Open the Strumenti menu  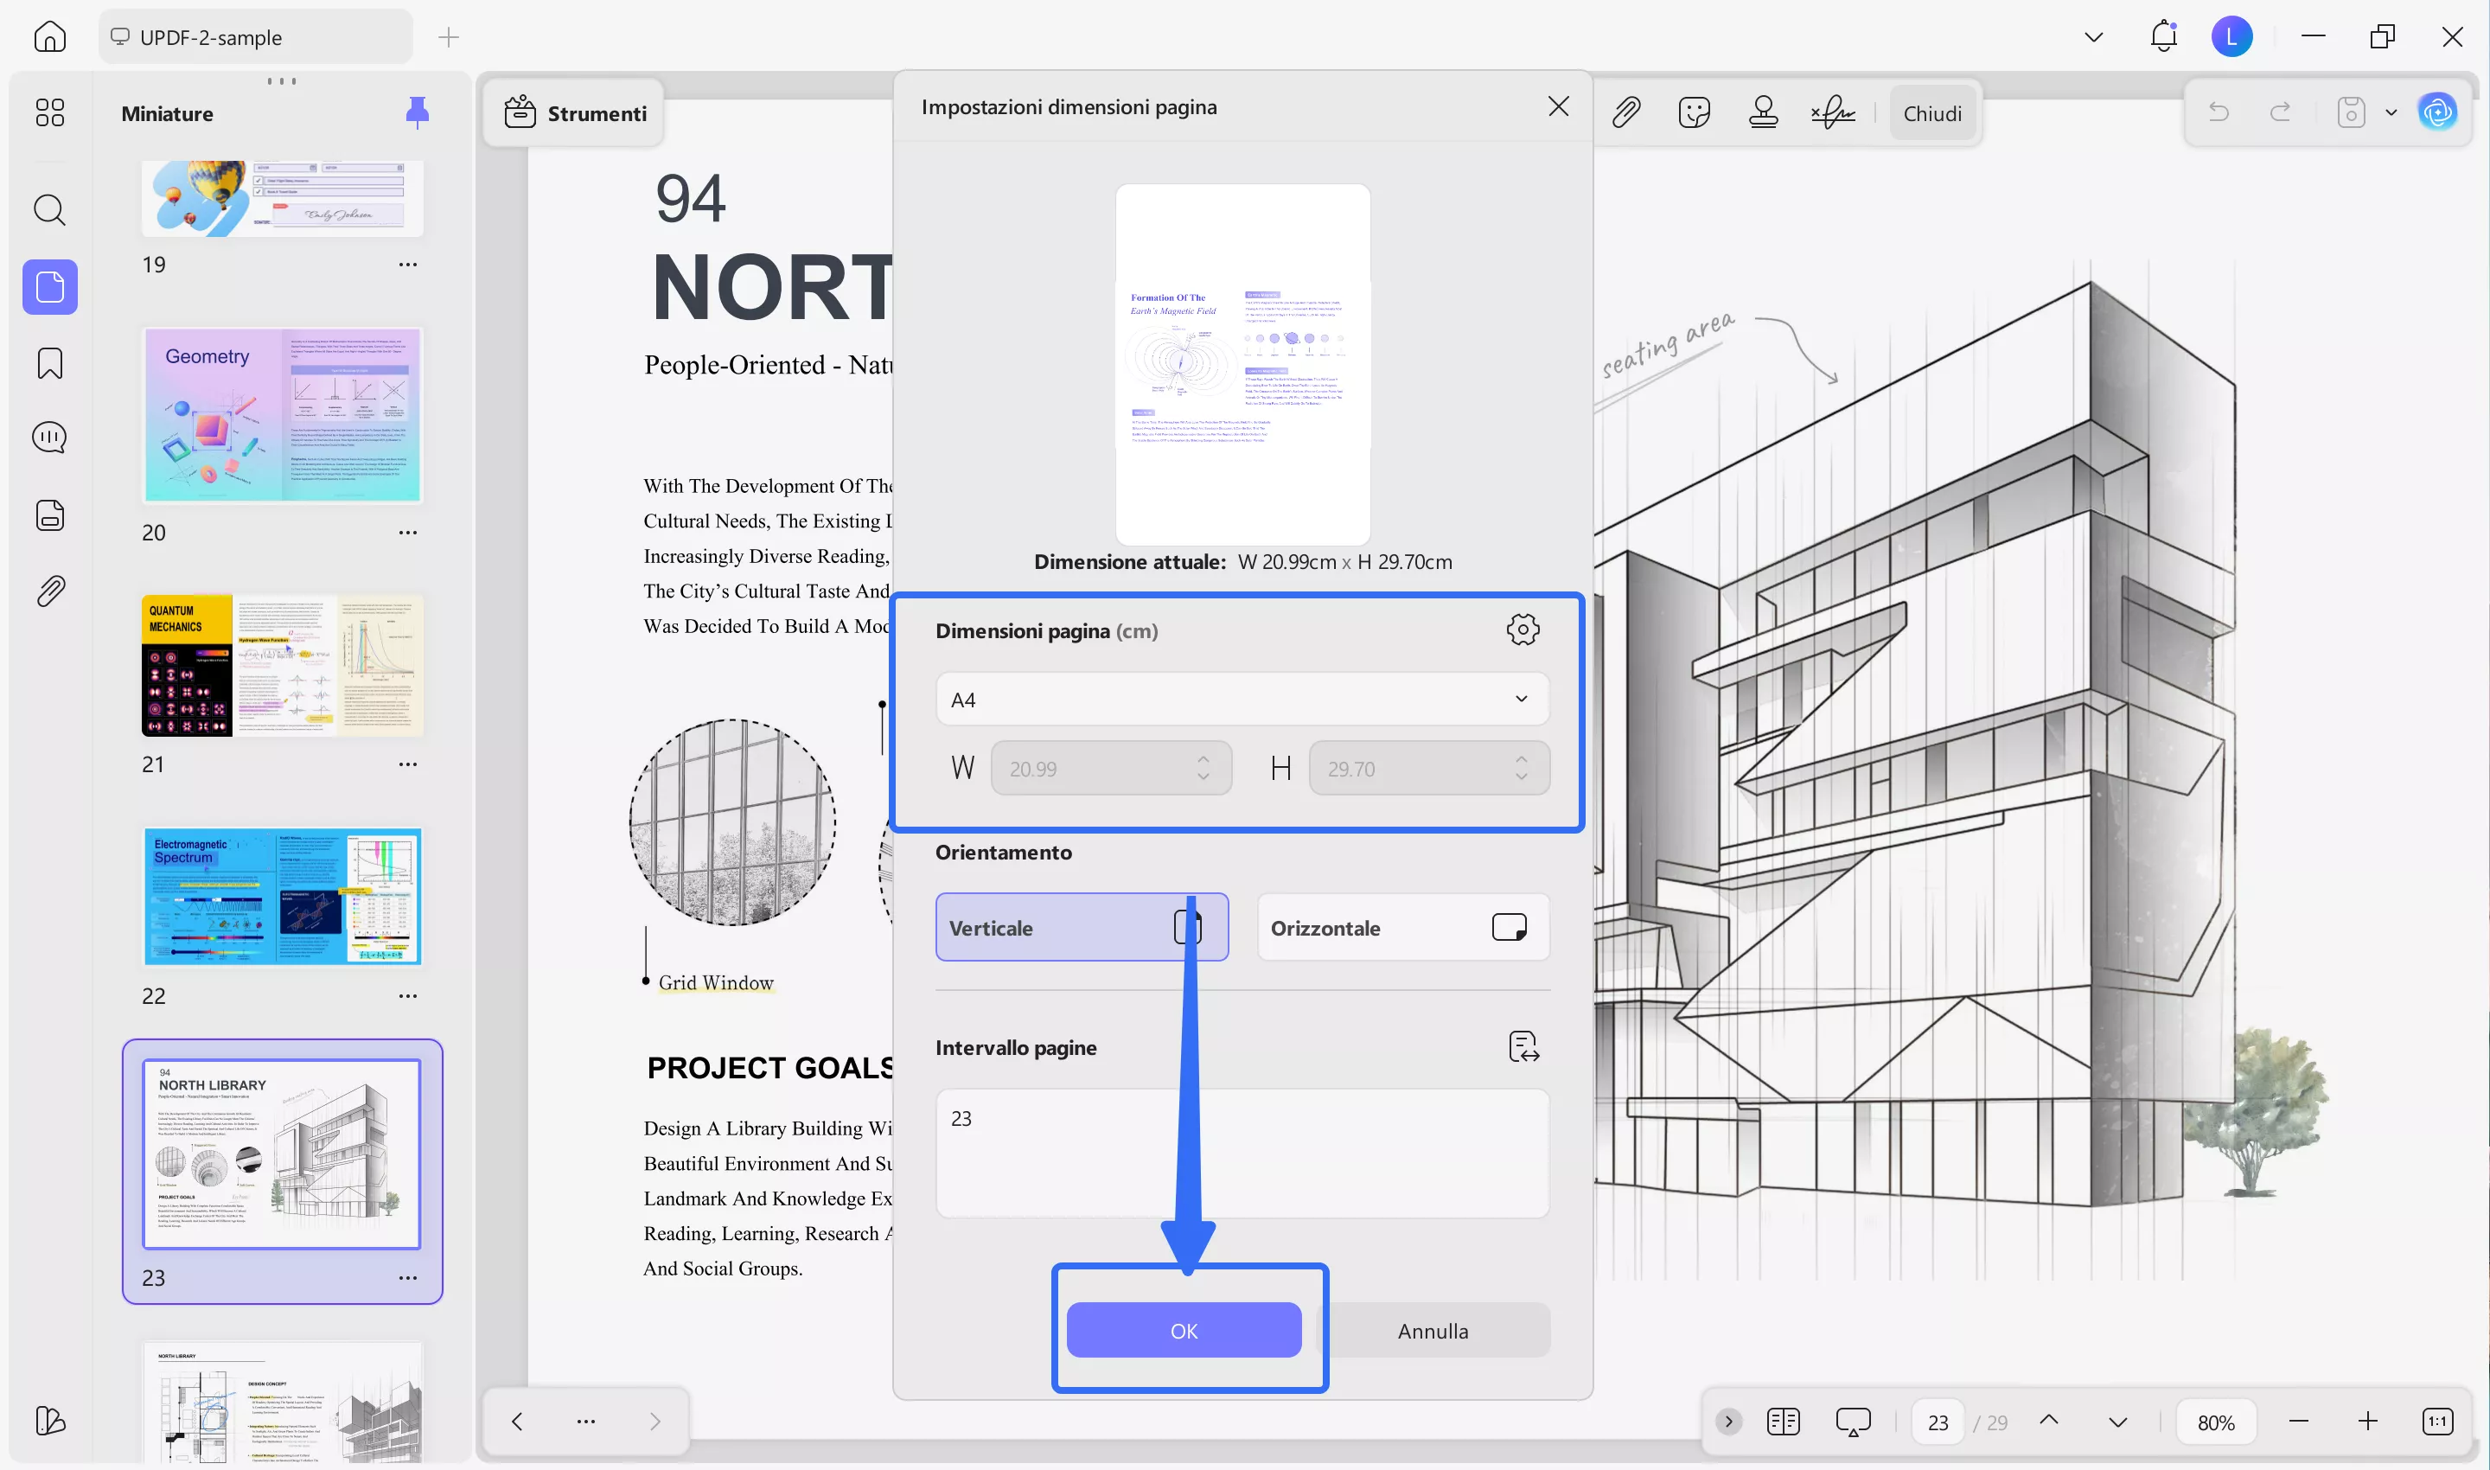point(576,113)
